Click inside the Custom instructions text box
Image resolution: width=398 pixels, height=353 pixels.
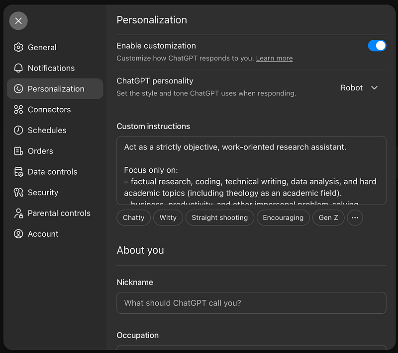(251, 170)
